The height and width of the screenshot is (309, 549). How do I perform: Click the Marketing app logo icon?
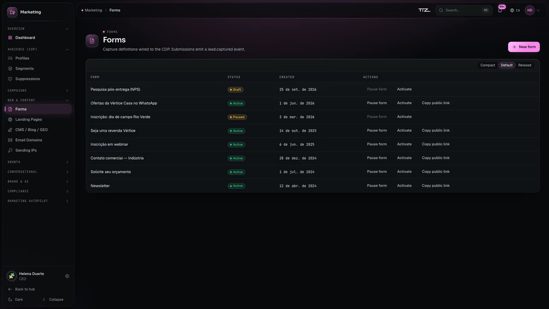pyautogui.click(x=12, y=12)
